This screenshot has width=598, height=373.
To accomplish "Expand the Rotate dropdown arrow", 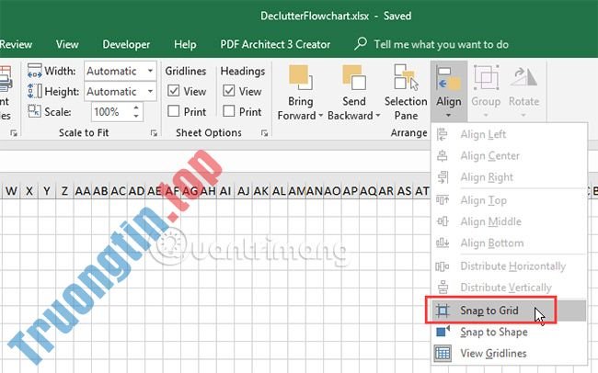I will 523,115.
